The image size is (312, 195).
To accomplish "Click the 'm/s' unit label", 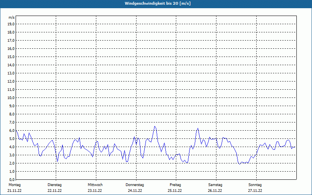I will [x=11, y=18].
